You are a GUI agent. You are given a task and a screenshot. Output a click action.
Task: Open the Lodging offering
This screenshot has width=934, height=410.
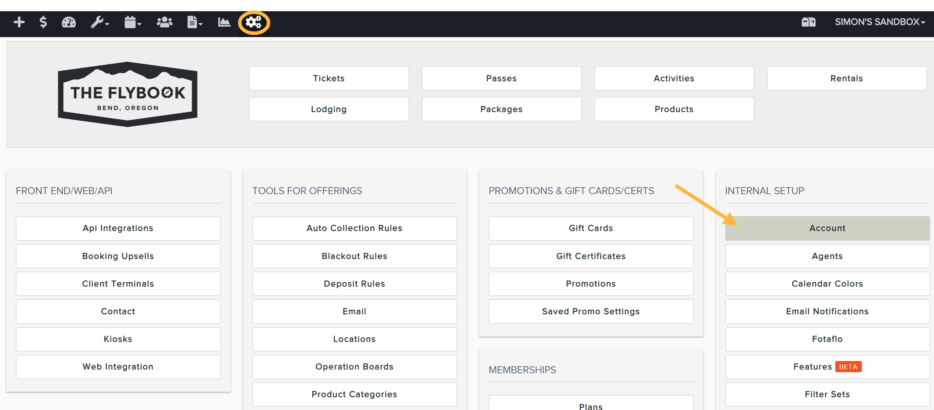pyautogui.click(x=328, y=109)
